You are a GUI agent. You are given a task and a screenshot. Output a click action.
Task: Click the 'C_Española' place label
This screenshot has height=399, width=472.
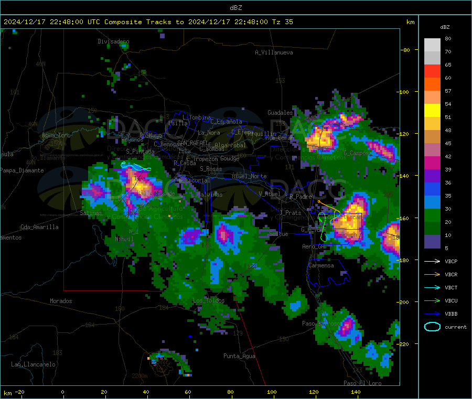point(226,122)
